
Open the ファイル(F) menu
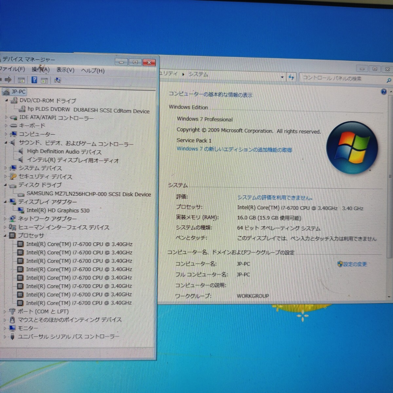click(12, 69)
